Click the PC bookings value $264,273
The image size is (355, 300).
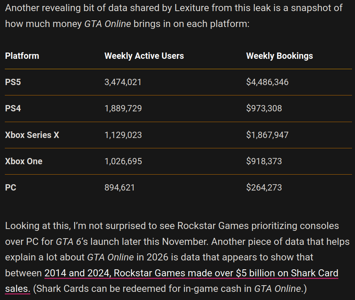[x=264, y=188]
